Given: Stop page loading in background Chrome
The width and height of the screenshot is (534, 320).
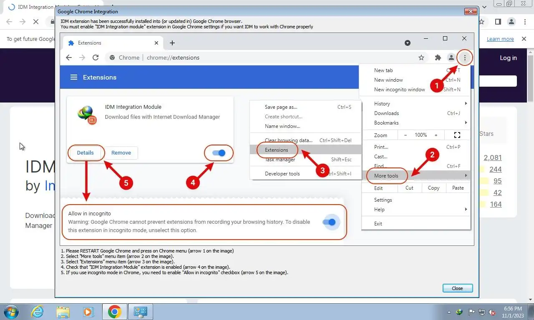Looking at the screenshot, I should coord(35,22).
